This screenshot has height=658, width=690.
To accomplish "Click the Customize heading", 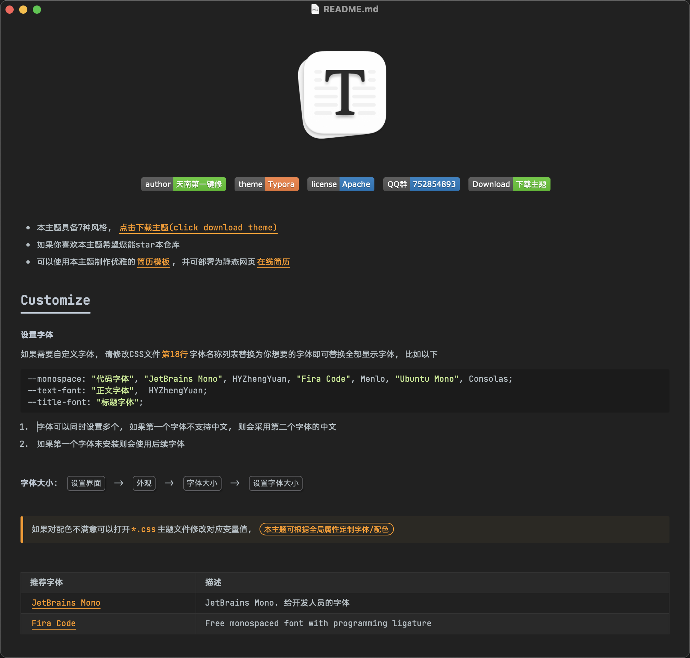I will click(x=55, y=300).
